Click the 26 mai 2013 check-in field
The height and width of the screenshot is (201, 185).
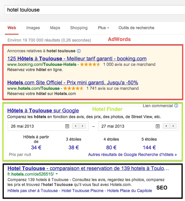point(48,126)
